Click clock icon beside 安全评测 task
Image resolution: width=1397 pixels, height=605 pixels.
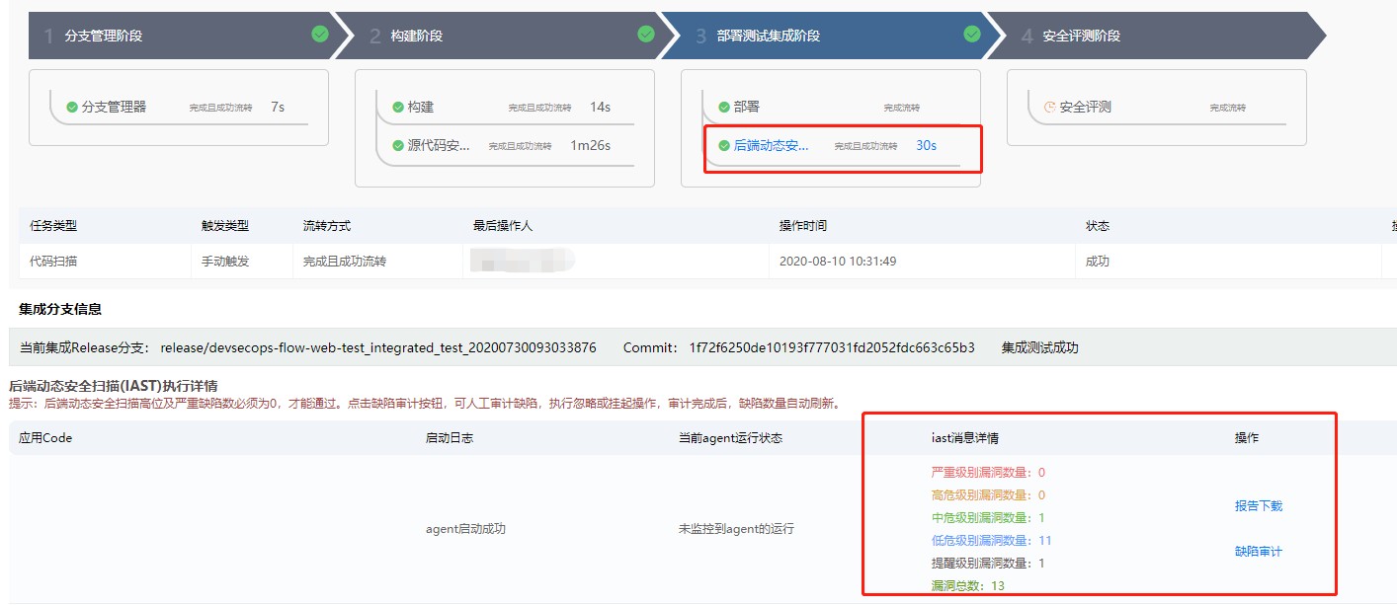tap(1050, 107)
